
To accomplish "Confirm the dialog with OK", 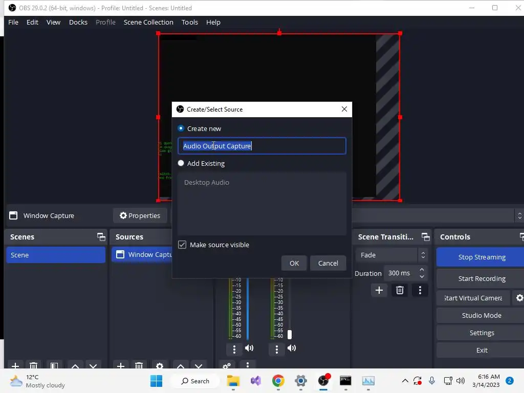I will [294, 264].
